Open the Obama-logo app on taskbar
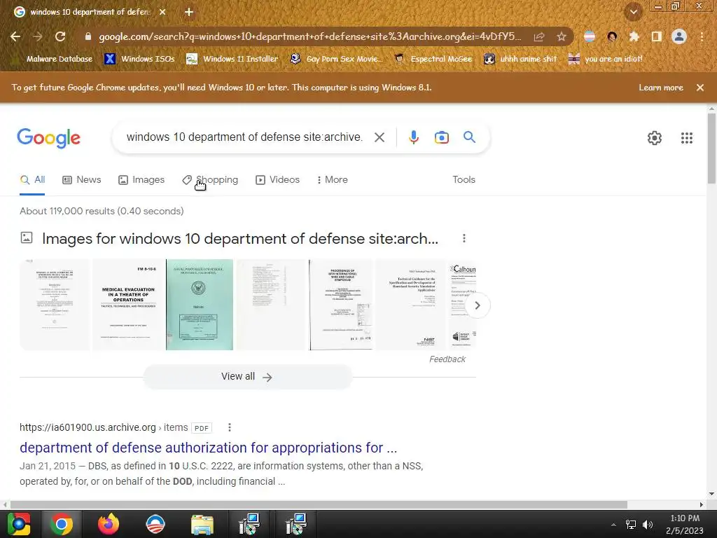The image size is (717, 538). pyautogui.click(x=155, y=524)
